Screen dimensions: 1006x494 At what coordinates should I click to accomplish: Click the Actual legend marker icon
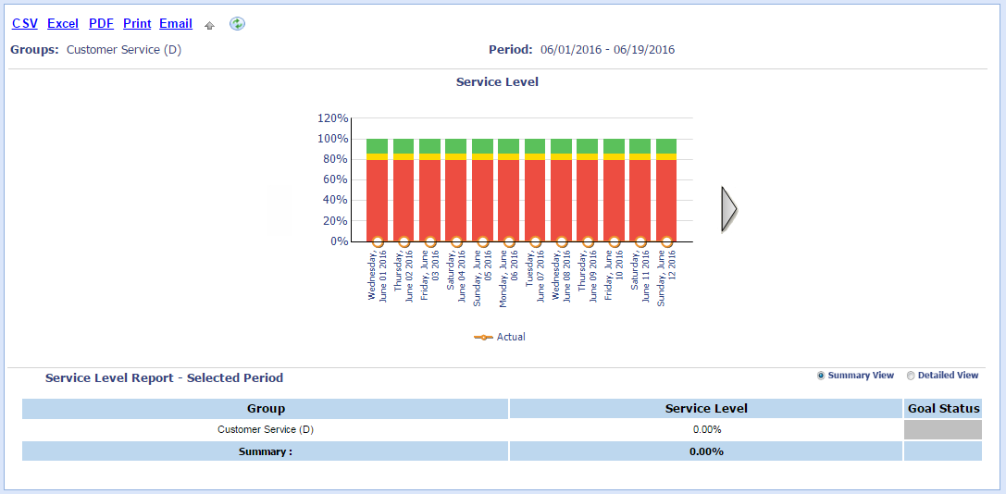484,338
